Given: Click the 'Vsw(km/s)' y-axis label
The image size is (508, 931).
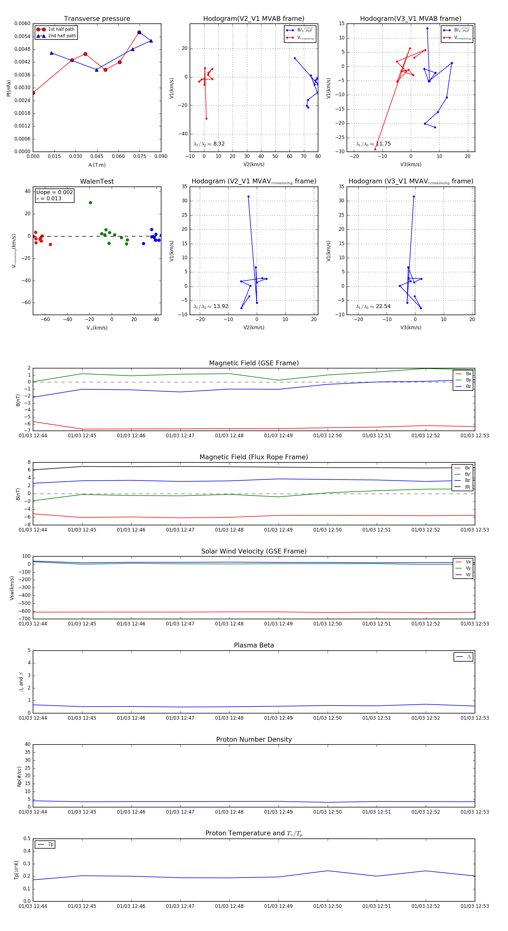Looking at the screenshot, I should coord(12,588).
